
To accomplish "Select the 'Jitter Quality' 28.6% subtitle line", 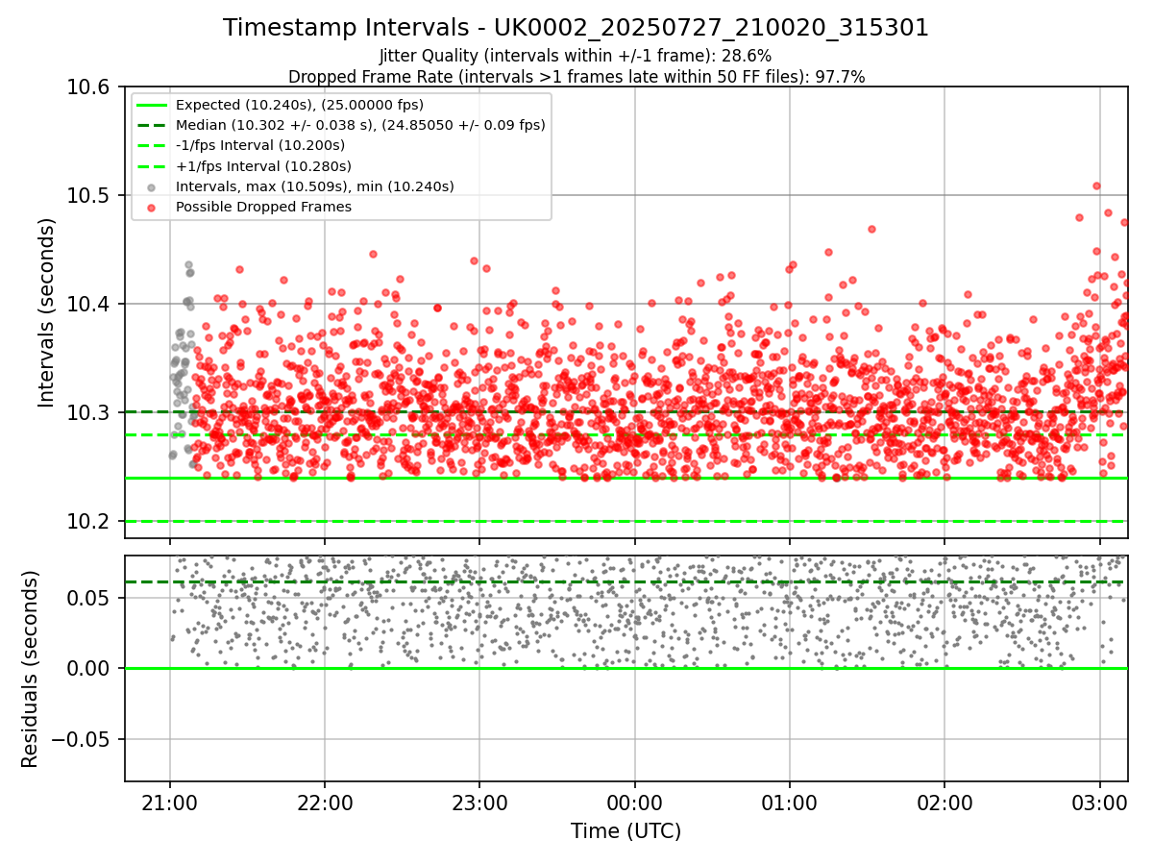I will pyautogui.click(x=576, y=56).
